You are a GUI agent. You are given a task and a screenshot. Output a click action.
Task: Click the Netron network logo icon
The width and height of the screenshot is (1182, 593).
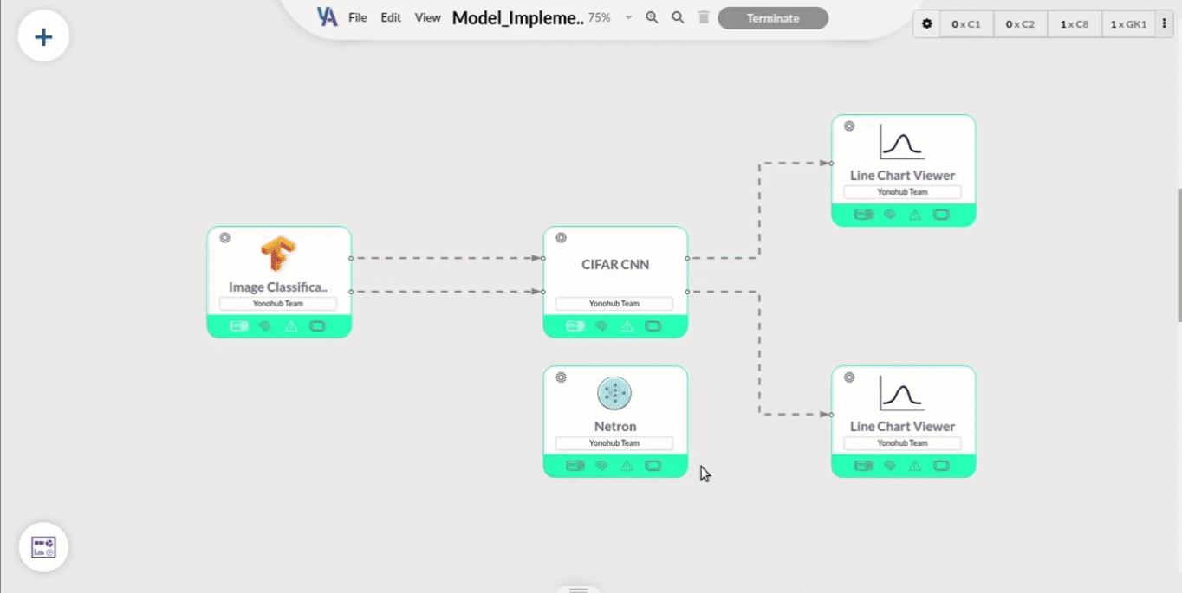[614, 394]
